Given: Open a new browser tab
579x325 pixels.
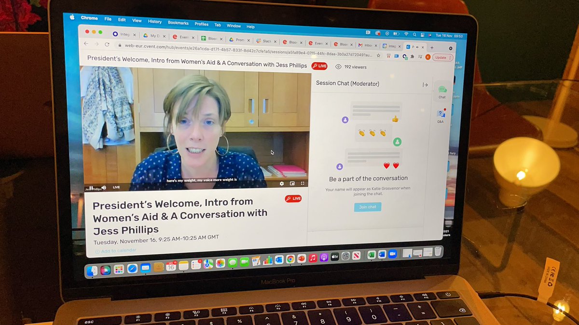Looking at the screenshot, I should coord(432,48).
